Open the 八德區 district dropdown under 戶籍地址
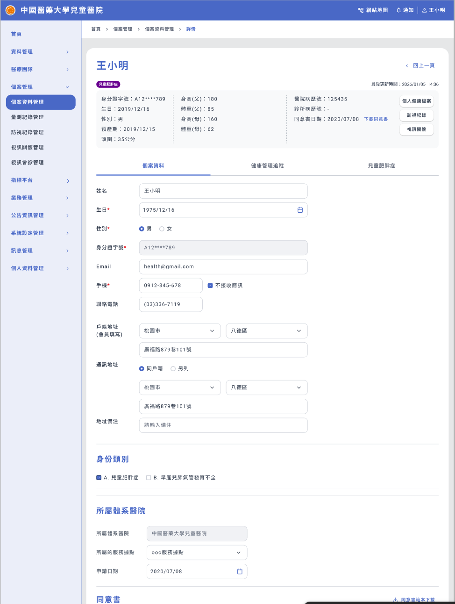Screen dimensions: 455x604 266,331
